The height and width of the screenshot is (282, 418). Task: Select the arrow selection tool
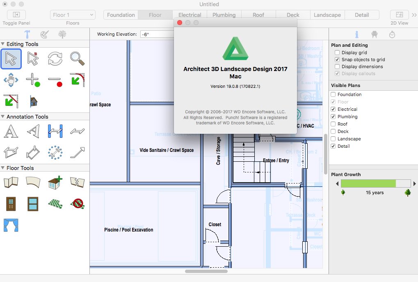pyautogui.click(x=11, y=59)
